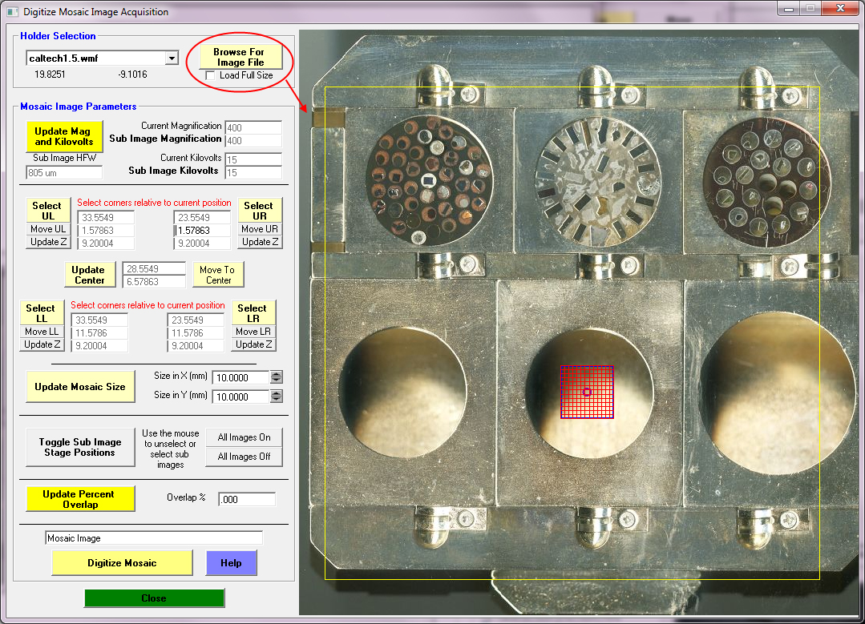Click the Move To Center button
Viewport: 865px width, 624px height.
218,275
